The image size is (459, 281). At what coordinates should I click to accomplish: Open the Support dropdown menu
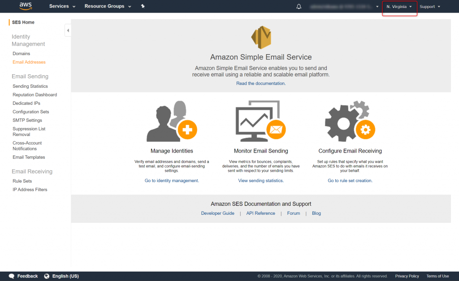[430, 7]
